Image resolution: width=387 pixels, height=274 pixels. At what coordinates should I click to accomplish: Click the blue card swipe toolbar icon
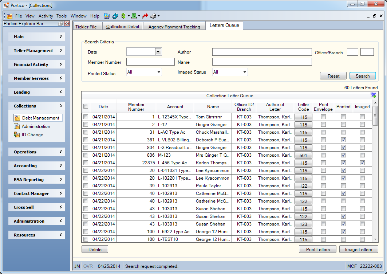[115, 16]
